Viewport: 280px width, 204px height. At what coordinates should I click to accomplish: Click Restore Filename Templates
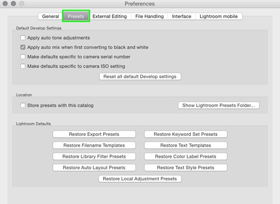point(94,145)
